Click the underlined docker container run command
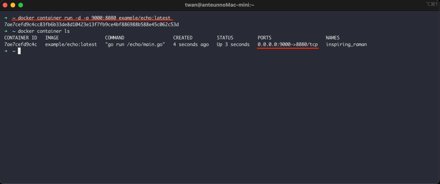This screenshot has height=184, width=440. (94, 18)
